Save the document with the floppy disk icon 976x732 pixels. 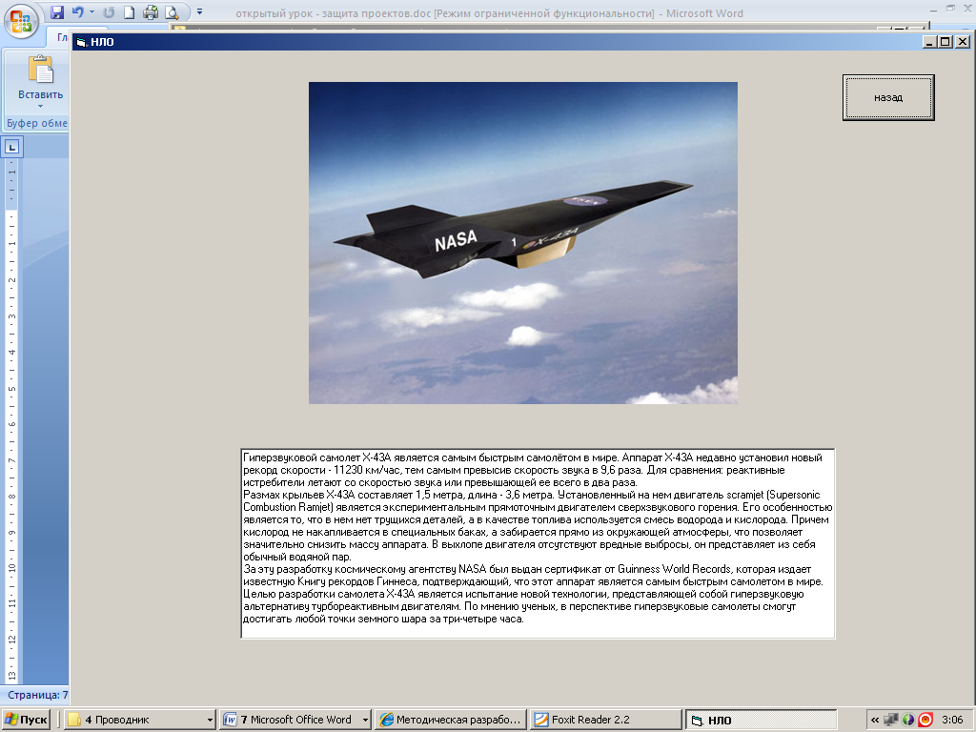57,11
